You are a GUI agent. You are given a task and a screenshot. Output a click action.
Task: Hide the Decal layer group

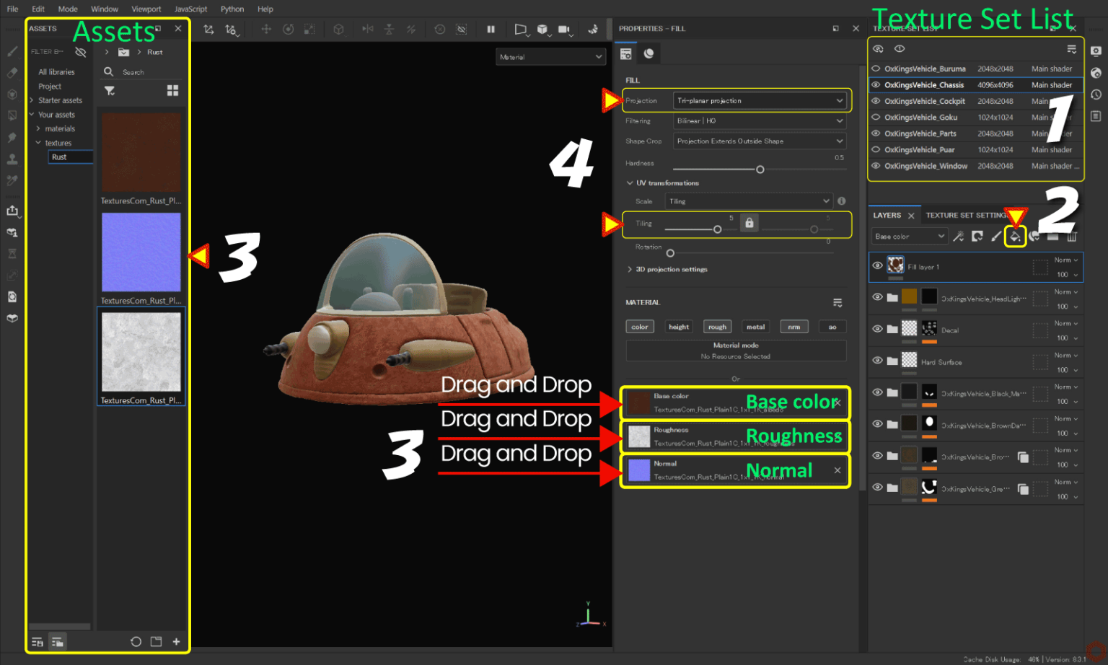877,330
